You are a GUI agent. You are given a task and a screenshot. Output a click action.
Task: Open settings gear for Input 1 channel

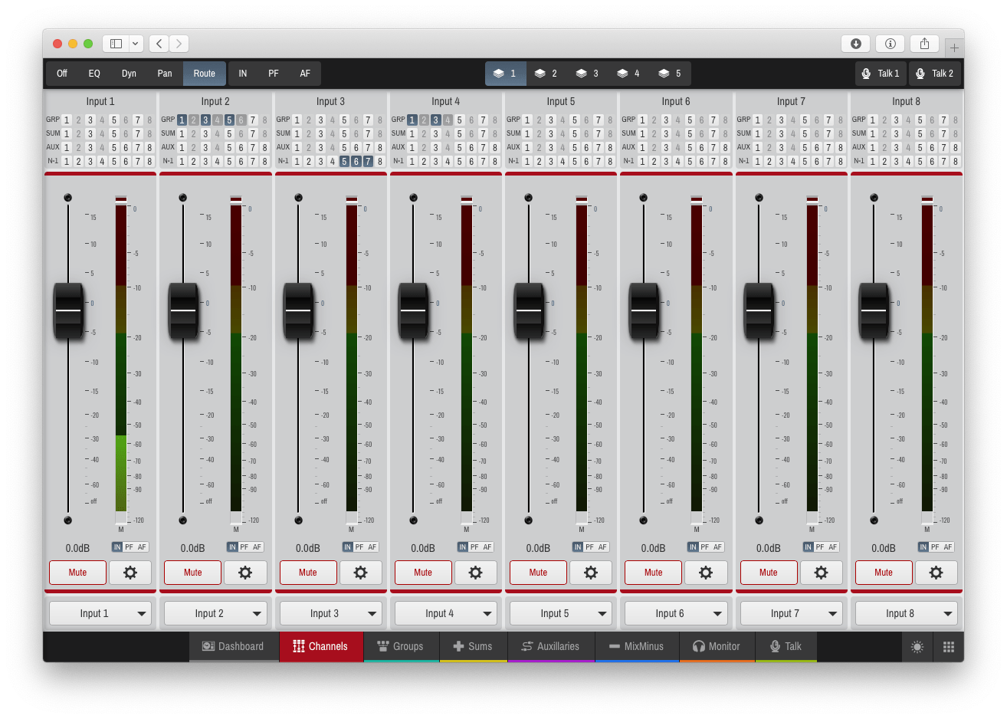130,573
